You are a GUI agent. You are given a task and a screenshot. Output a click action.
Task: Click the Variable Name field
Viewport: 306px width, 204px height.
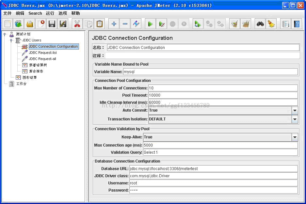click(x=210, y=72)
